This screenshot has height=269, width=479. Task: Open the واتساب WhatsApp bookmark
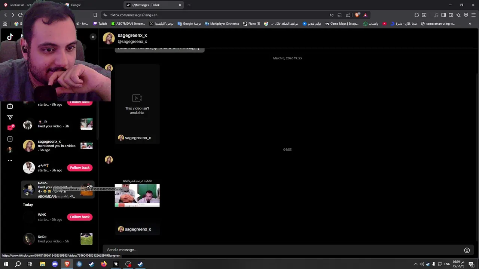370,24
